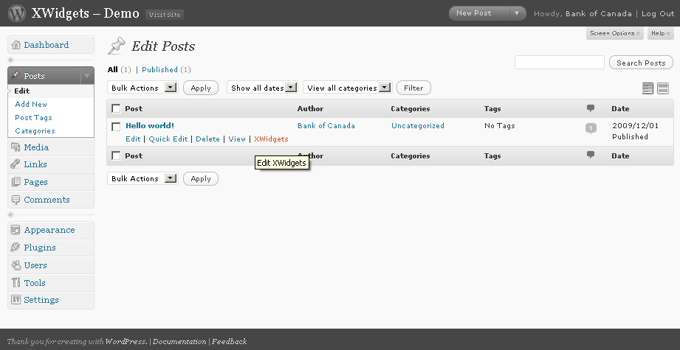Image resolution: width=680 pixels, height=350 pixels.
Task: Open the Comments menu in sidebar
Action: [x=47, y=200]
